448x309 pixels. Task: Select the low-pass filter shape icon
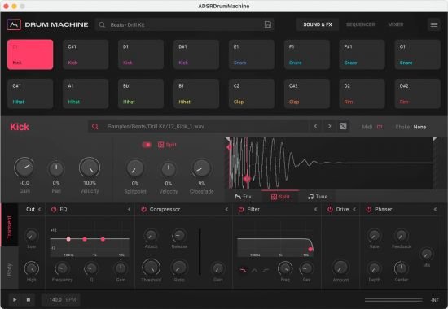point(243,270)
